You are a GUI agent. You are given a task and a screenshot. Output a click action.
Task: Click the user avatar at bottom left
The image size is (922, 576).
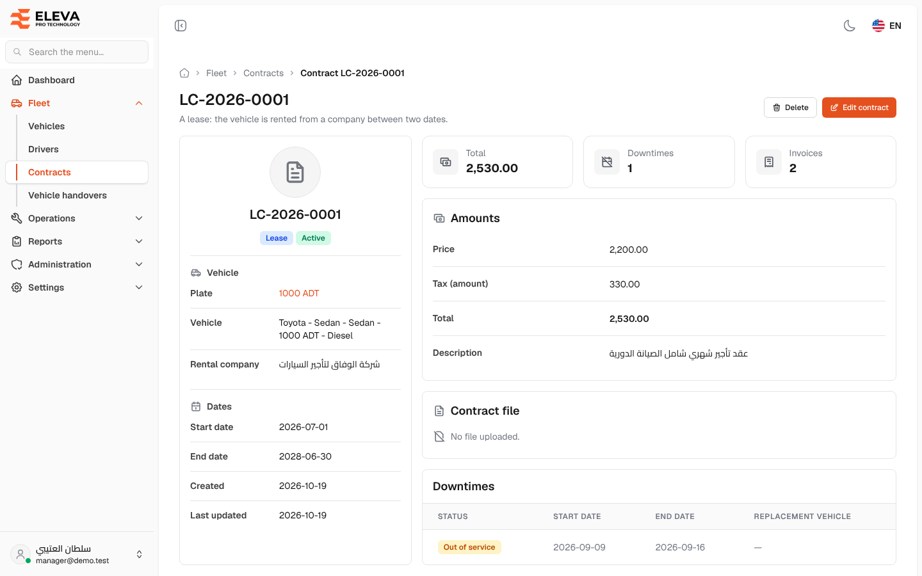20,554
